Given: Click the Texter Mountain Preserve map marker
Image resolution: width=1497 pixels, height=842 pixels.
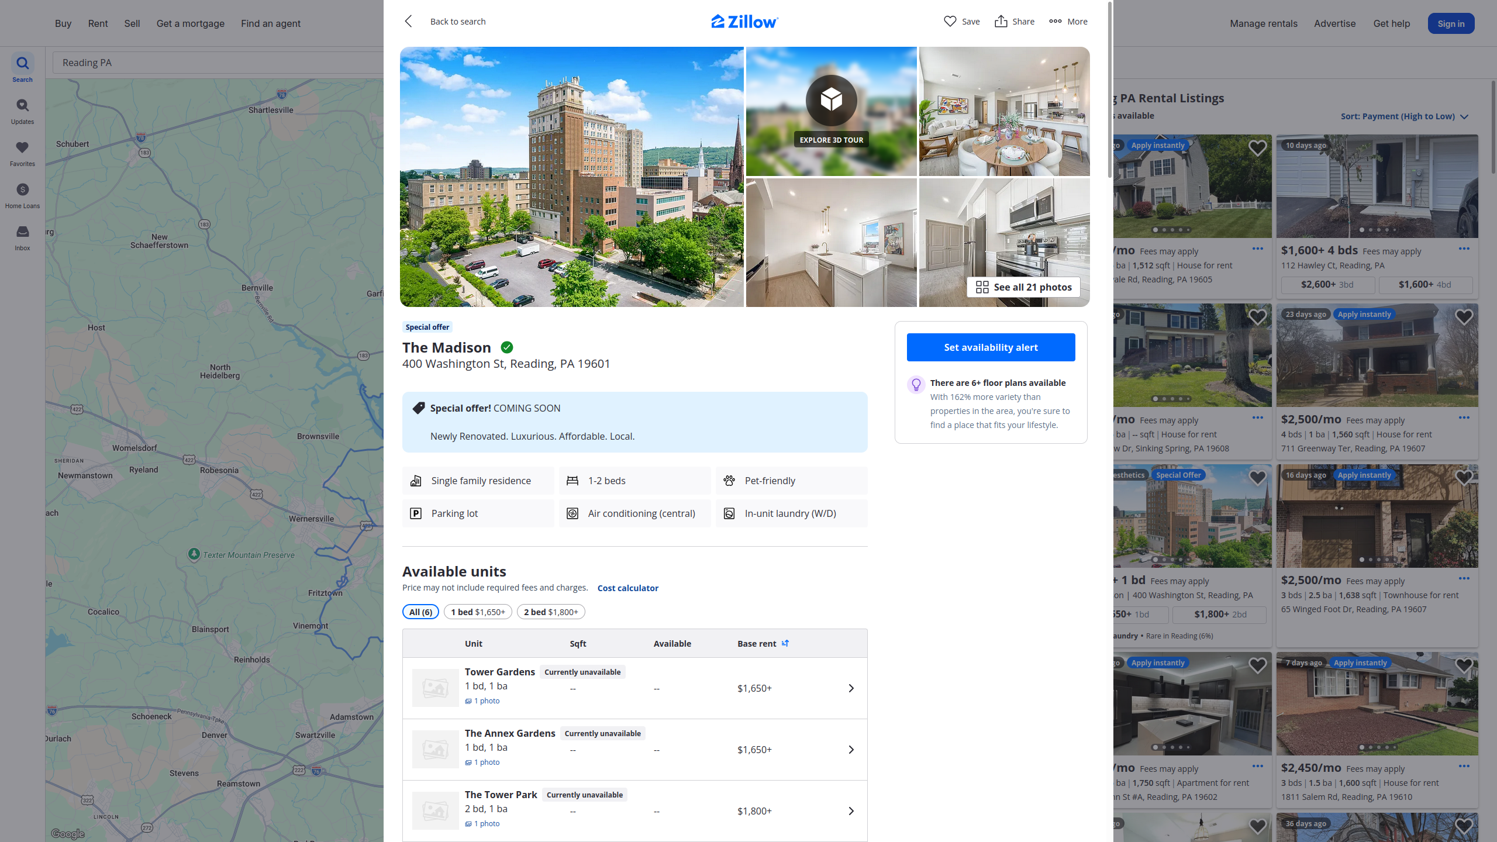Looking at the screenshot, I should tap(194, 554).
